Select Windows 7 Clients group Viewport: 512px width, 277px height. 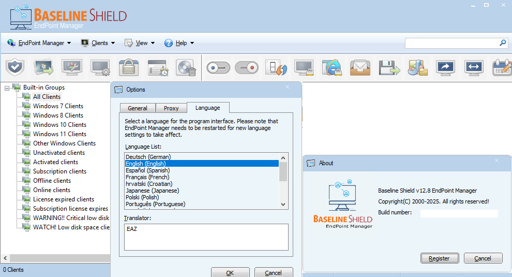pyautogui.click(x=58, y=106)
